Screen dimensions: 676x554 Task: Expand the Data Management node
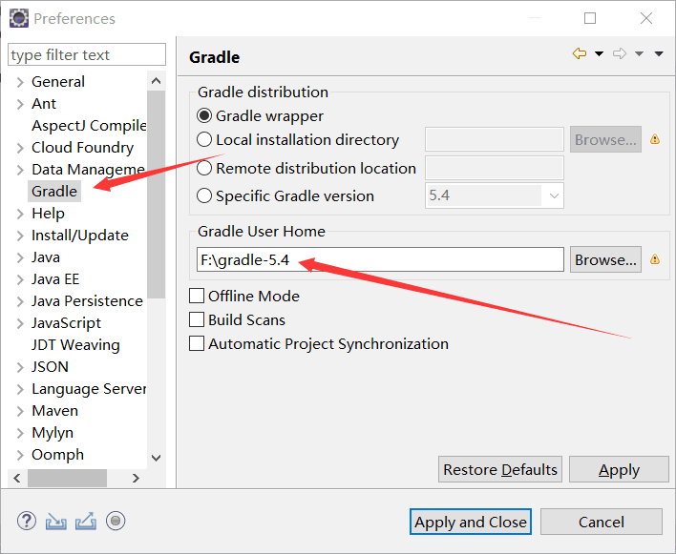(x=20, y=170)
